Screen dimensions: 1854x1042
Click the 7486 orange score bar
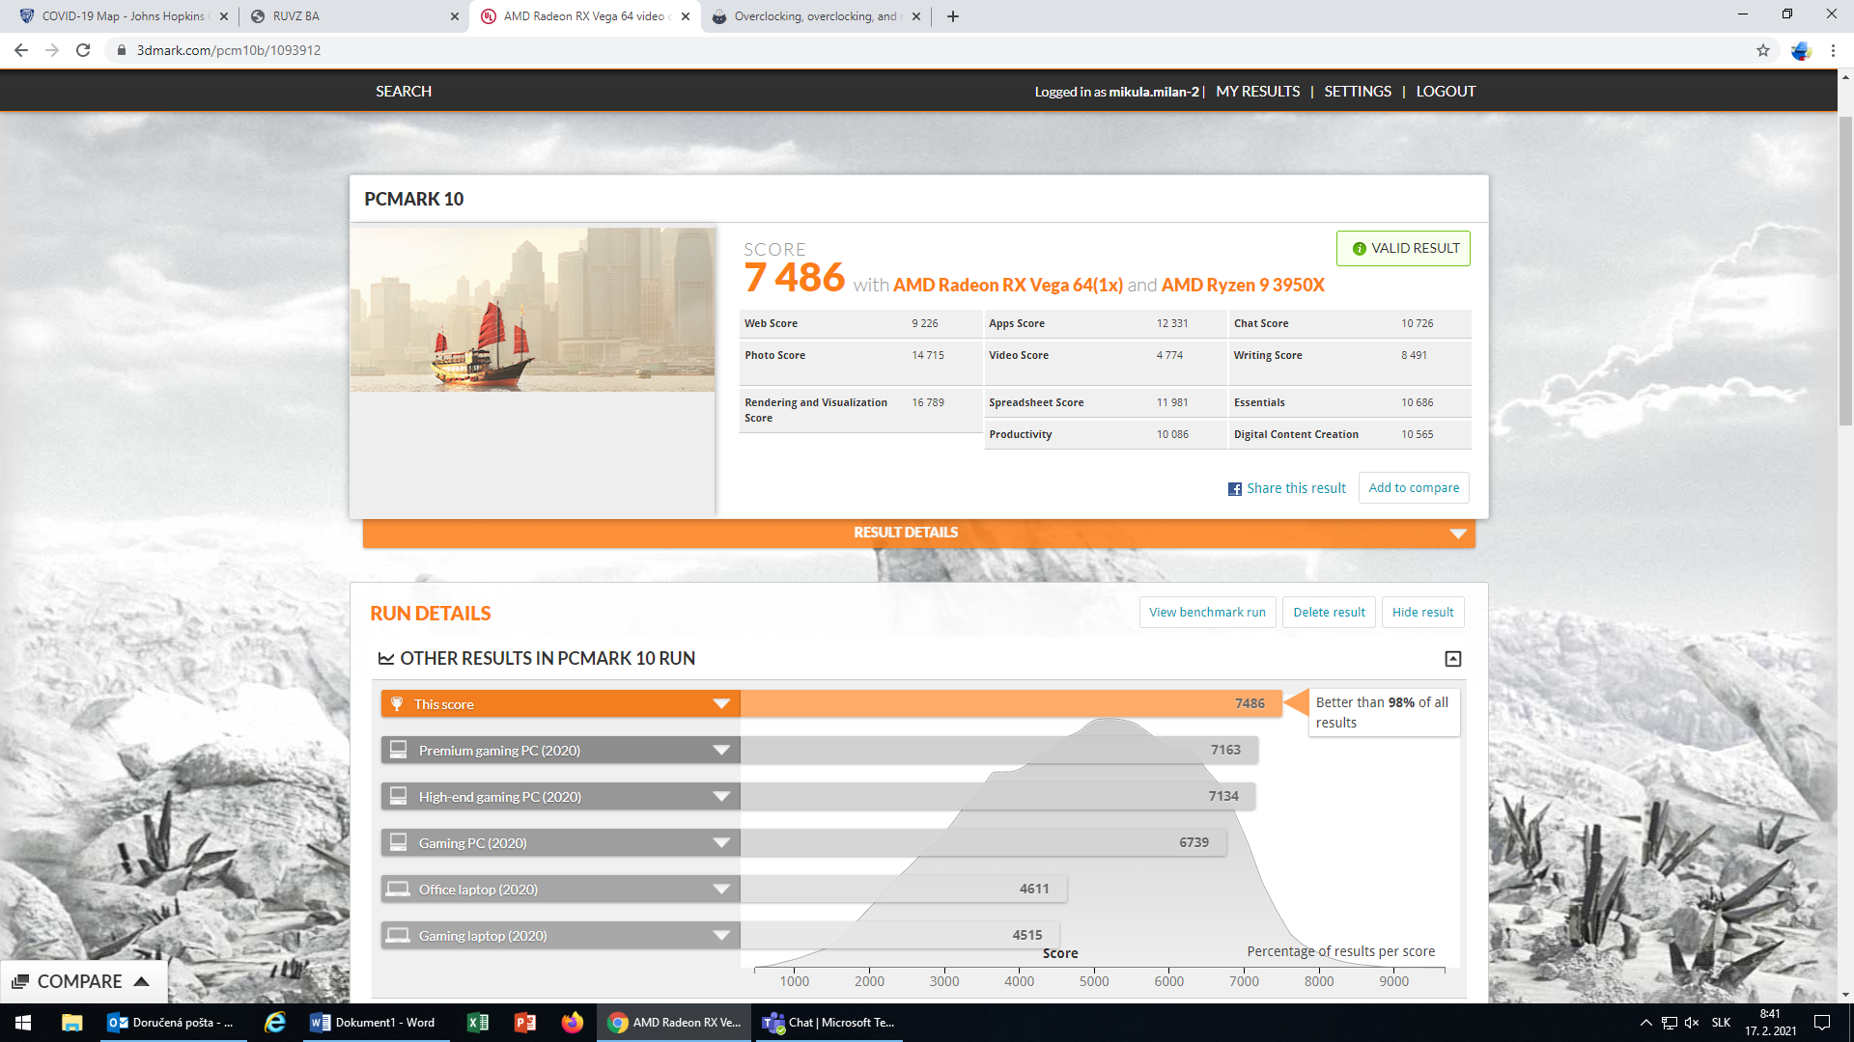coord(1011,703)
